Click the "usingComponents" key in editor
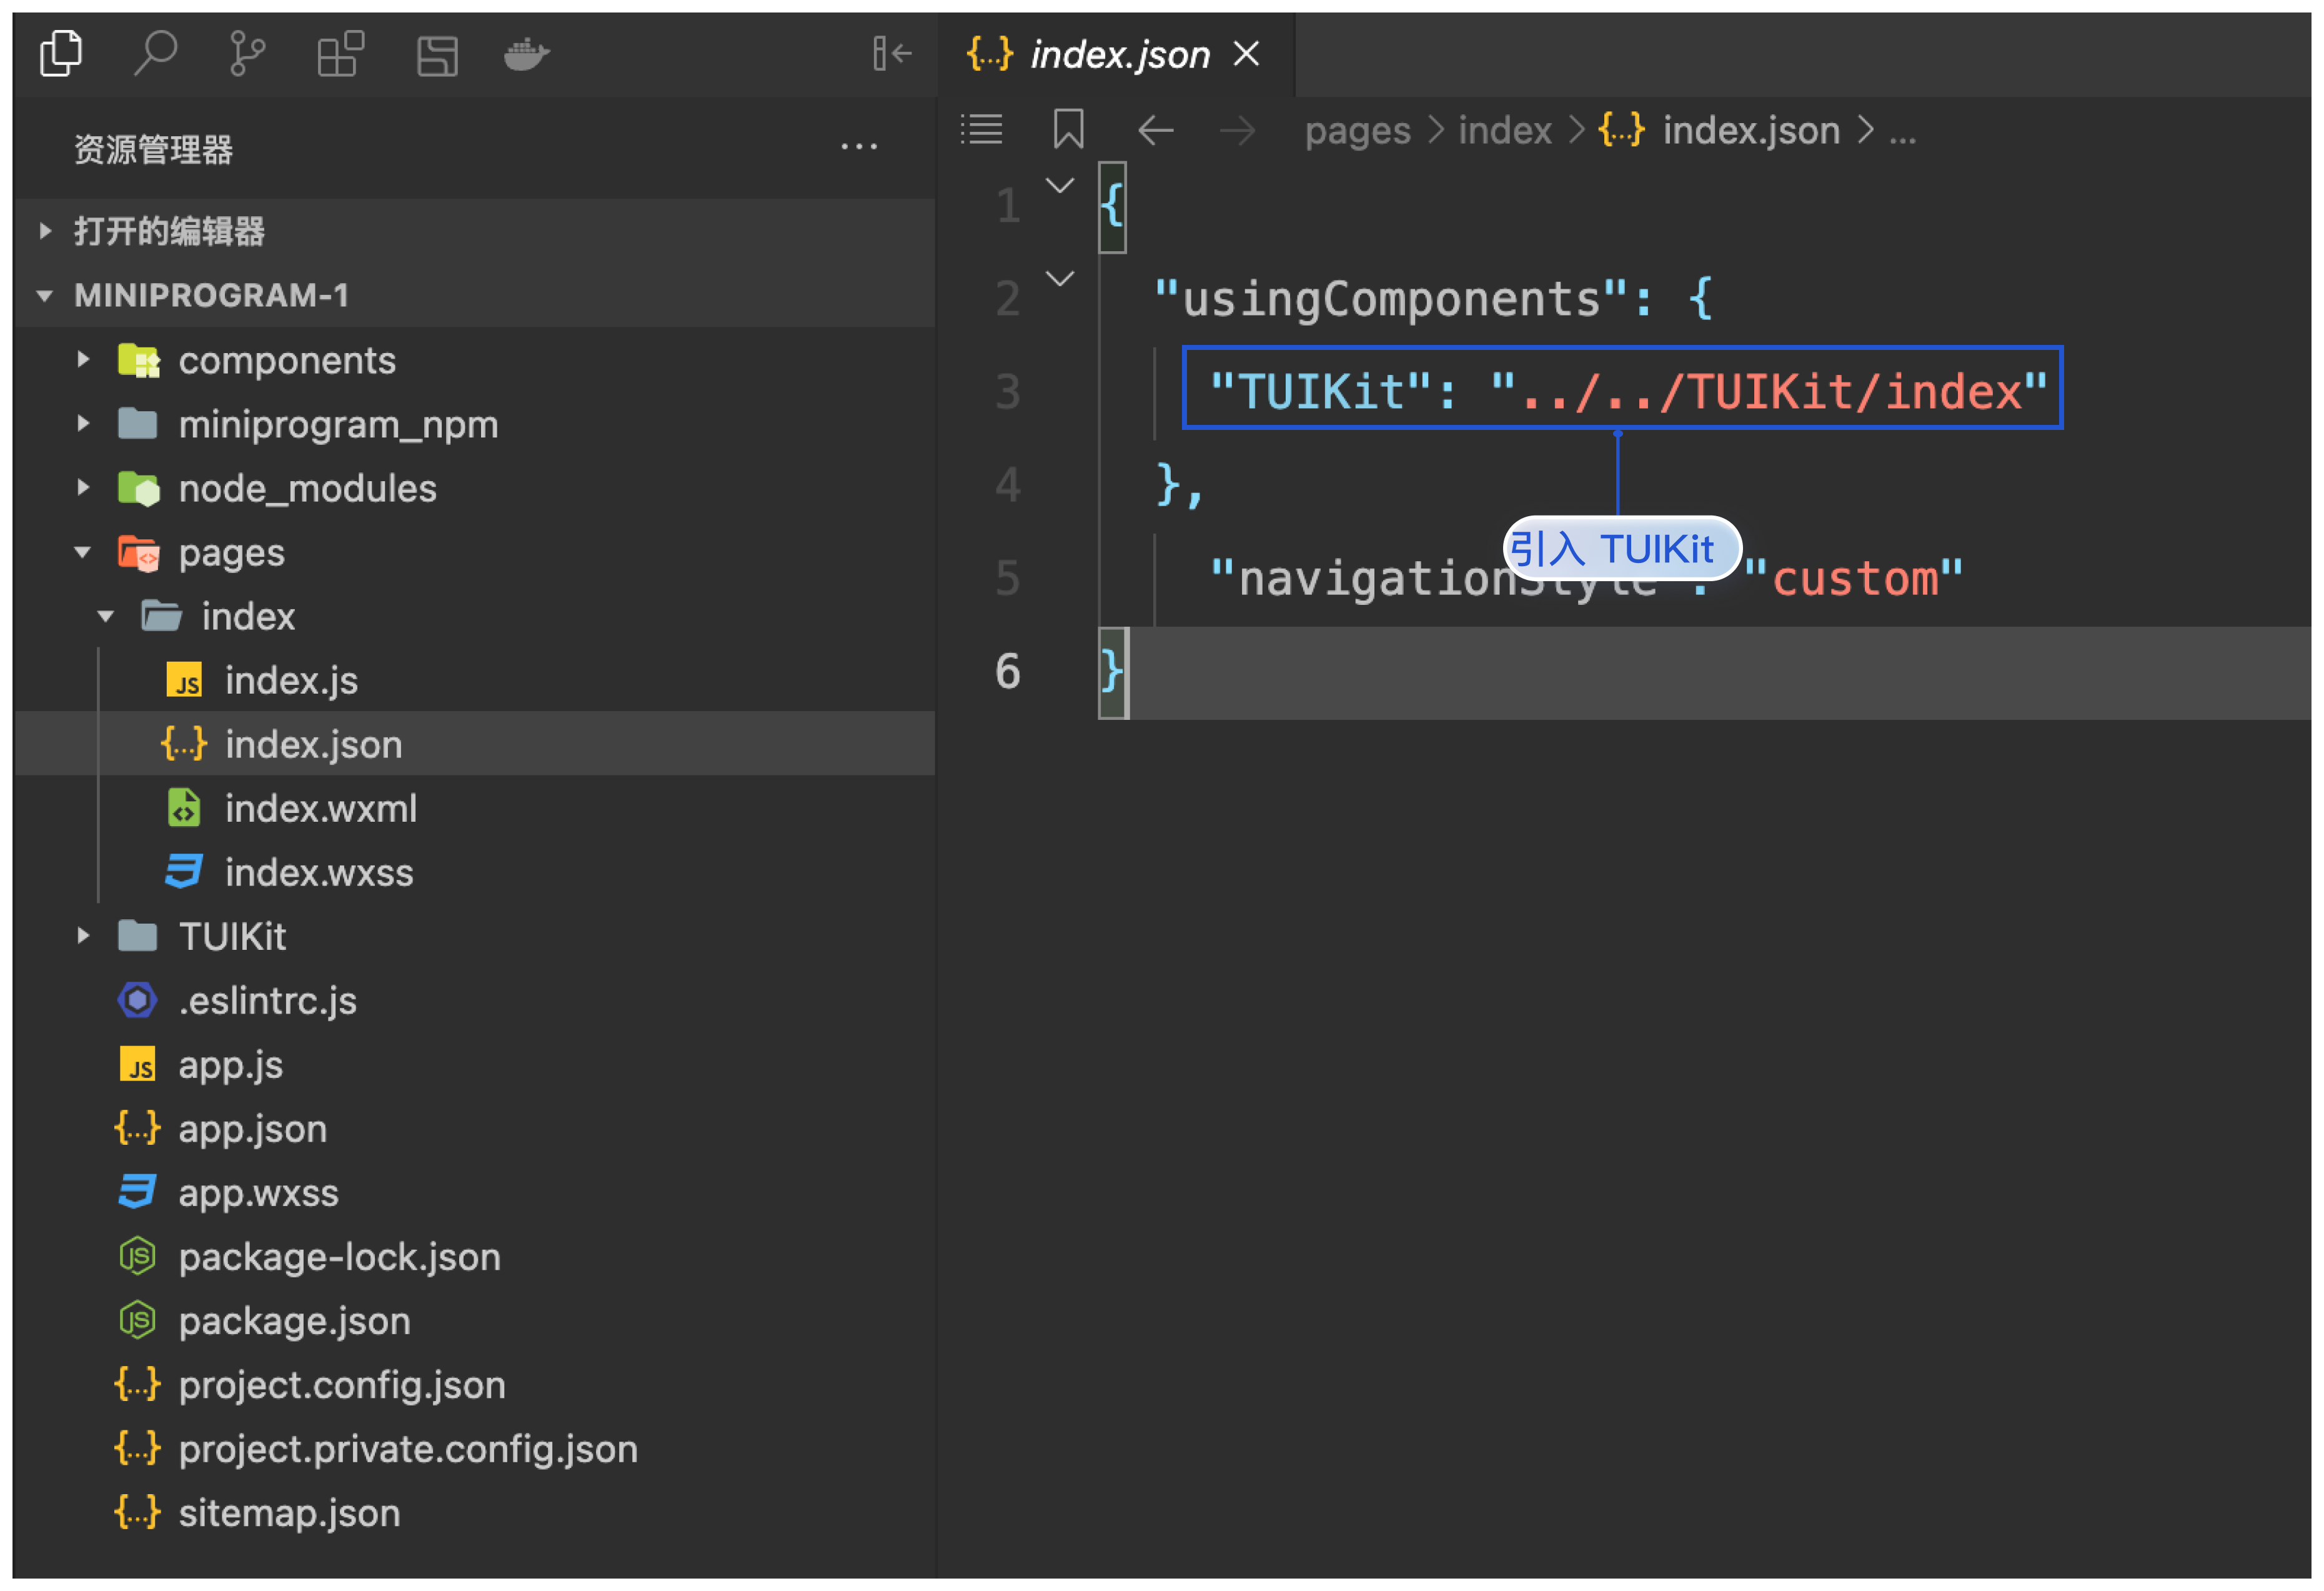Image resolution: width=2324 pixels, height=1591 pixels. coord(1391,299)
